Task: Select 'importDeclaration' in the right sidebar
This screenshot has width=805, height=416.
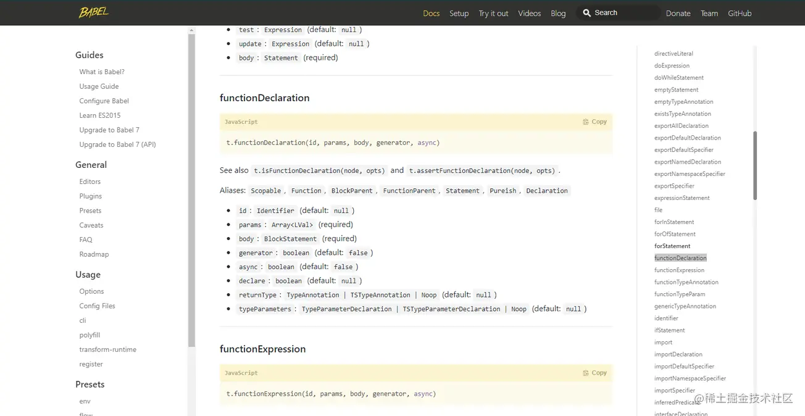Action: click(x=679, y=354)
